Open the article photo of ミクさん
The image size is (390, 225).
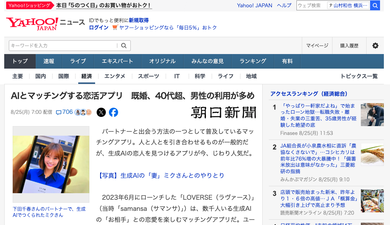(51, 164)
